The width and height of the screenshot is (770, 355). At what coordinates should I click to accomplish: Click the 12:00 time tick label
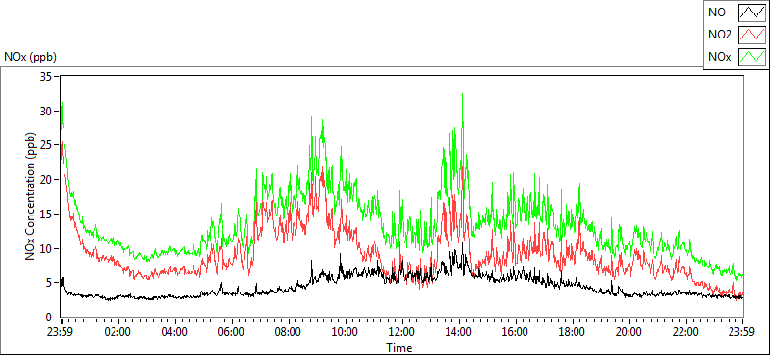[401, 332]
